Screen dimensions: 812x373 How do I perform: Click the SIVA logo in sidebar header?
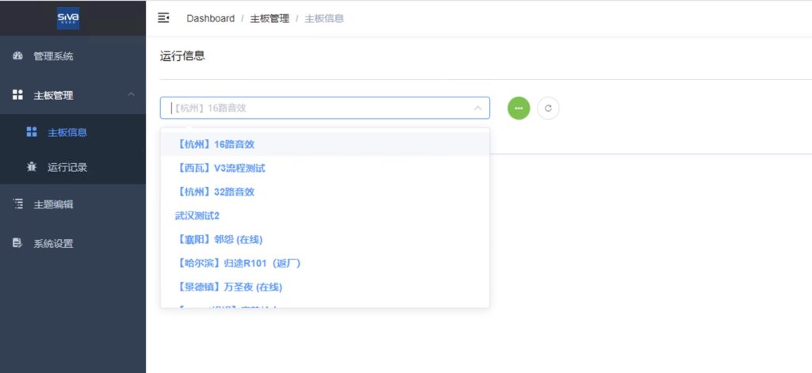[x=68, y=17]
